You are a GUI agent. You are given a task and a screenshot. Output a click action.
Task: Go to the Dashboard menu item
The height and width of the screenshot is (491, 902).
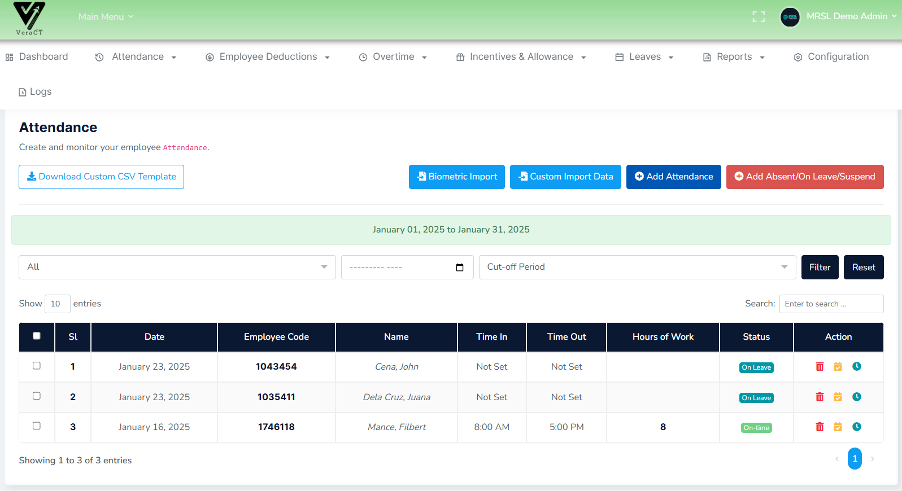(x=37, y=57)
